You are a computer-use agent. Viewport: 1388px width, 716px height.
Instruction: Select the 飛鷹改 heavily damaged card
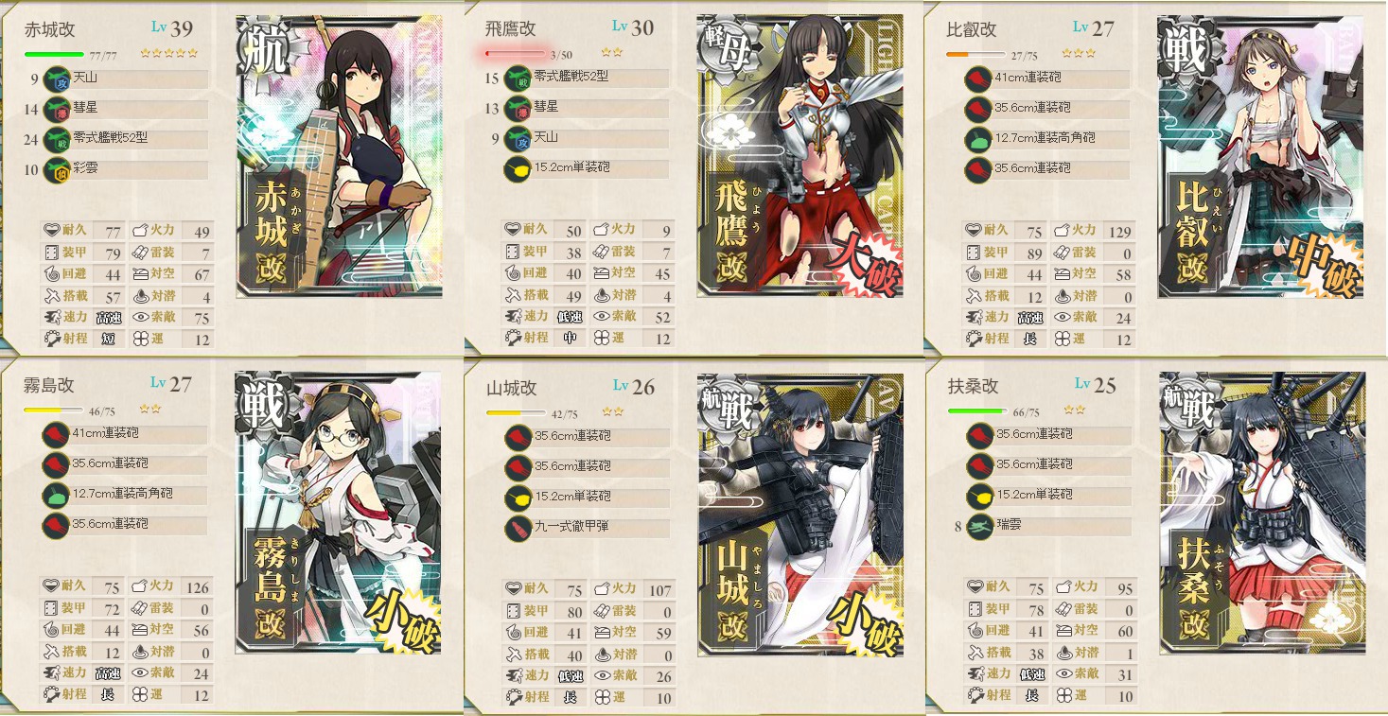(x=800, y=155)
